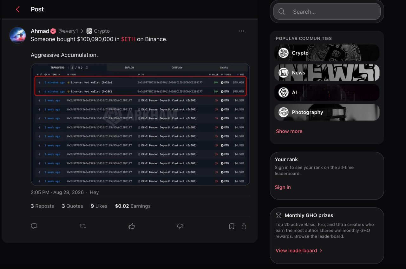Open Ahmad's profile avatar
406x269 pixels.
click(x=18, y=35)
